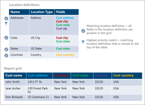The image size is (145, 105).
Task: Click the checkmark icon beside Cities row
Action: point(6,38)
